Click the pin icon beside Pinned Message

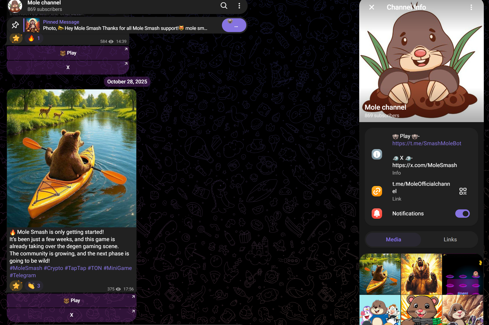click(x=15, y=25)
